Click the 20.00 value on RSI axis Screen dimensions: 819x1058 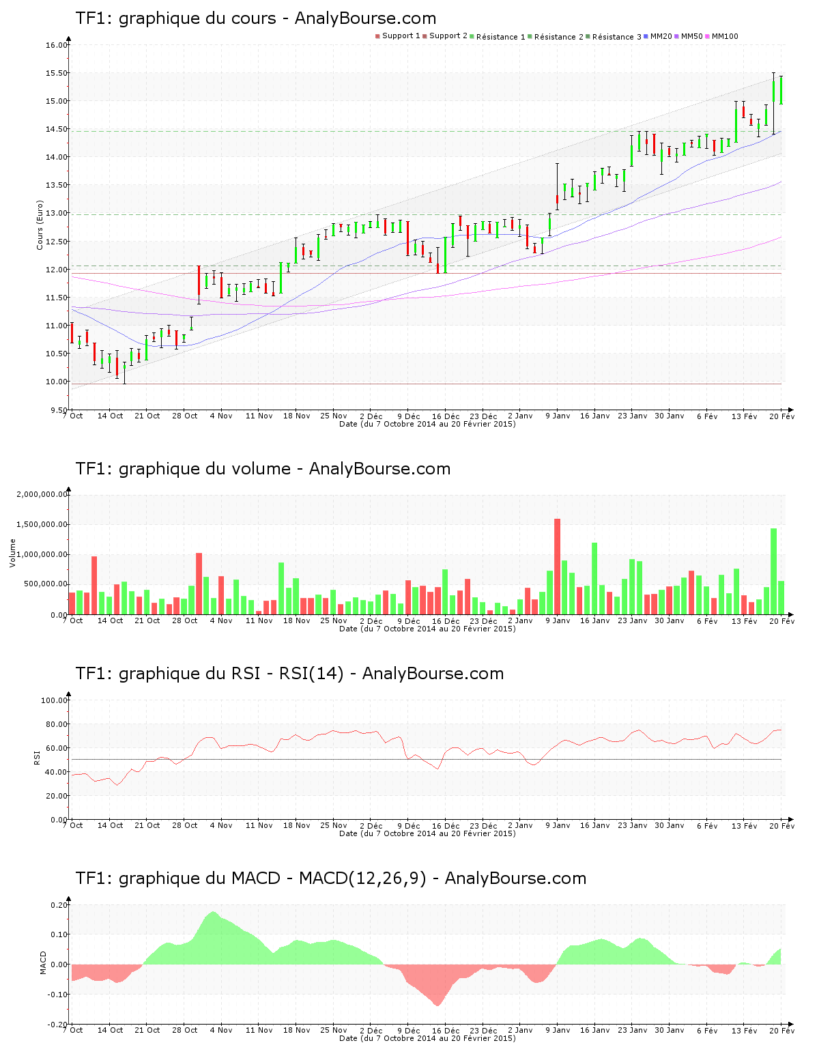57,796
